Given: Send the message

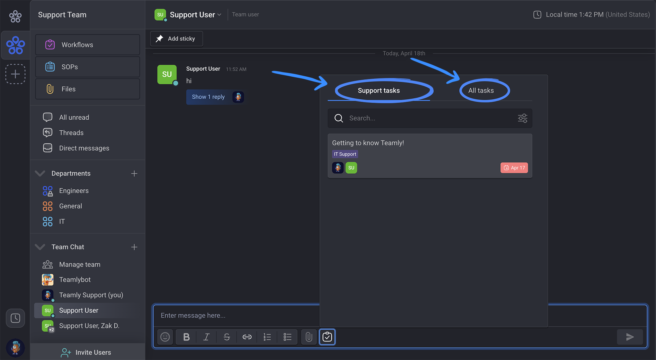Looking at the screenshot, I should pyautogui.click(x=630, y=337).
